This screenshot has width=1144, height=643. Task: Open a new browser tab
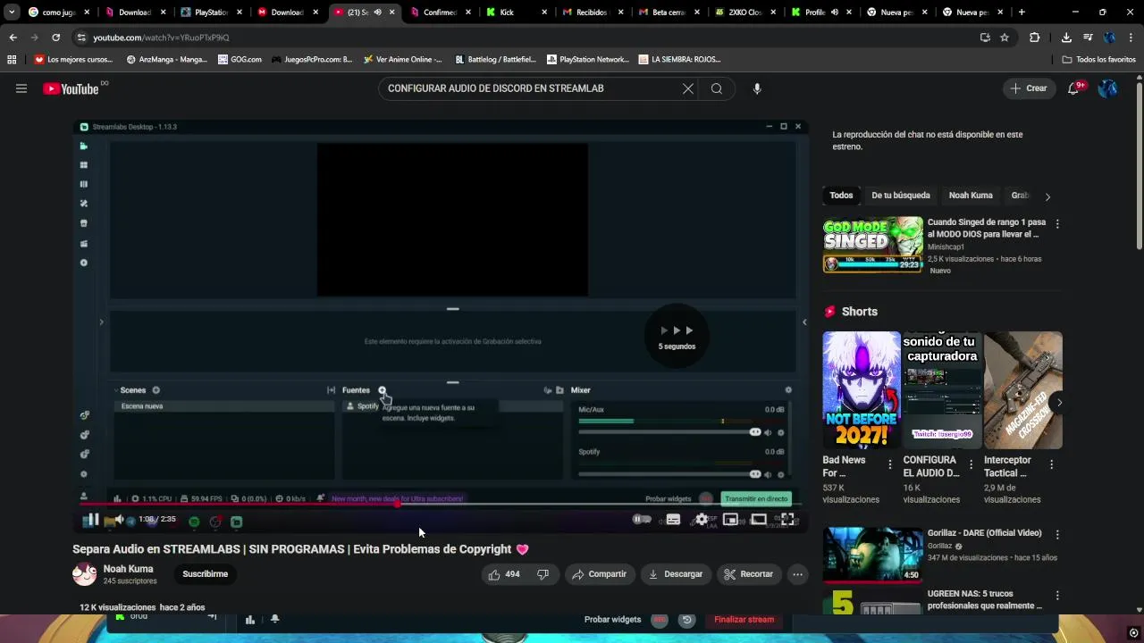1022,13
